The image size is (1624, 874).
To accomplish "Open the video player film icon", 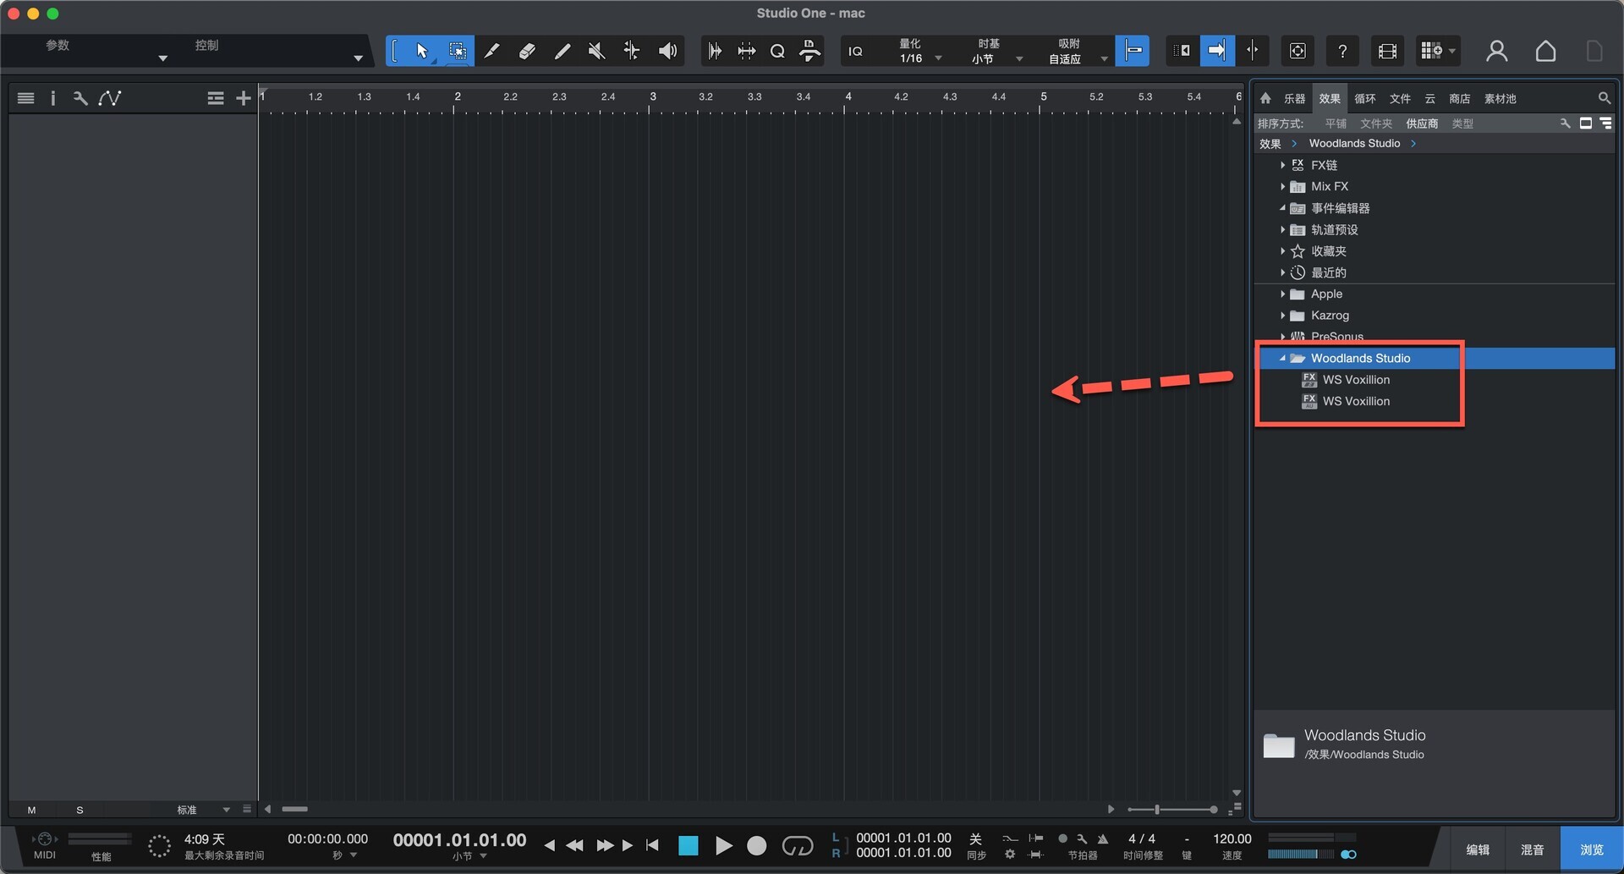I will point(1387,51).
